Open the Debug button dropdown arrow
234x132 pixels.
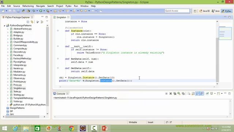tap(37, 11)
